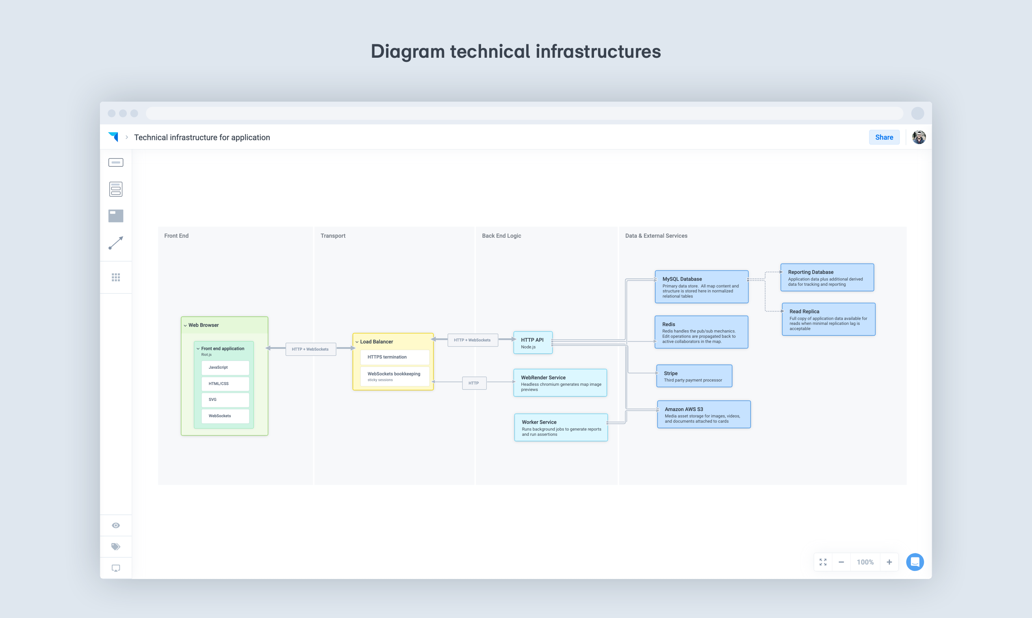The height and width of the screenshot is (618, 1032).
Task: Toggle the eye visibility icon
Action: (x=116, y=525)
